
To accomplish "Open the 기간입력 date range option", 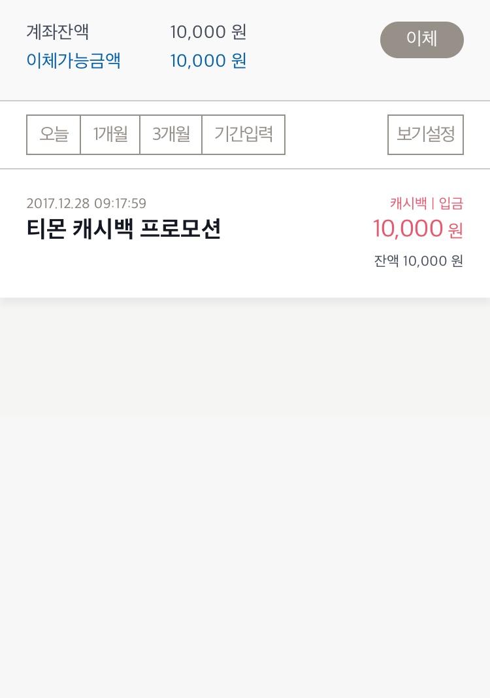I will pyautogui.click(x=244, y=135).
